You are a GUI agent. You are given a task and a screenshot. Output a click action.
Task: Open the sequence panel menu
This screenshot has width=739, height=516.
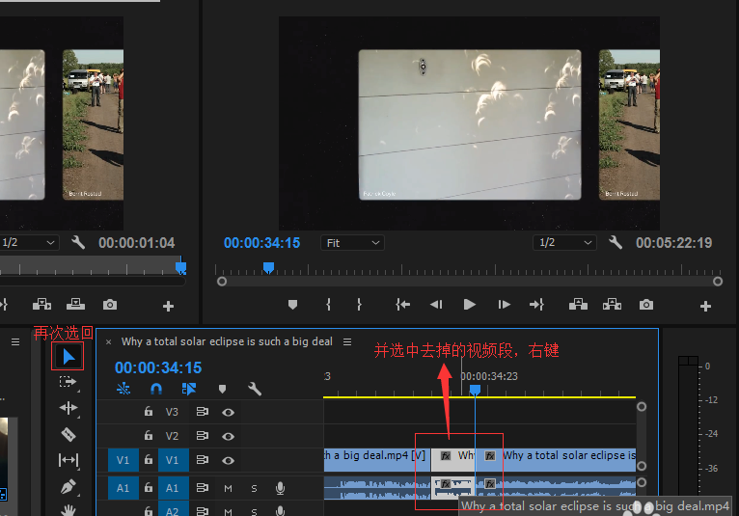tap(347, 341)
